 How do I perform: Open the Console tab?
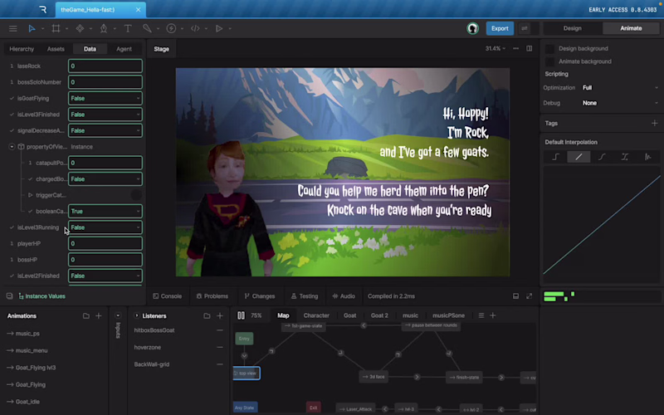(168, 296)
